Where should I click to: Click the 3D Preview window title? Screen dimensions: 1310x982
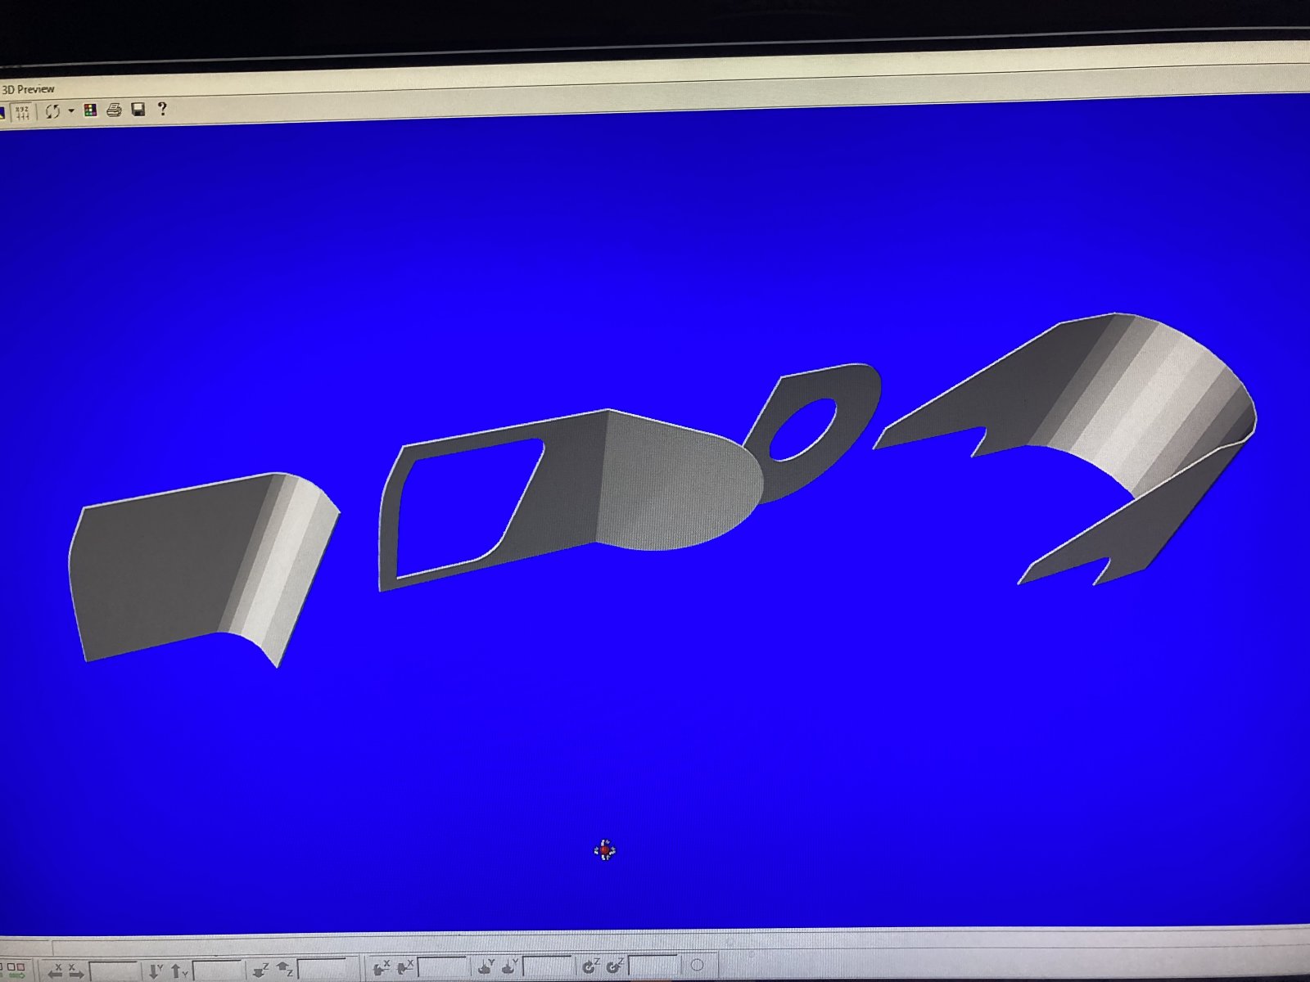point(29,89)
